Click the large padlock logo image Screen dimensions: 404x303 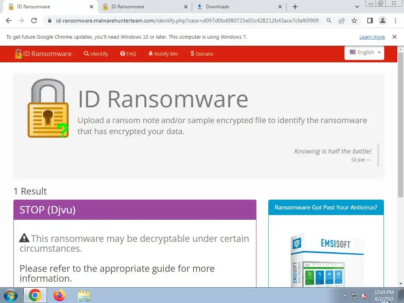(x=48, y=108)
